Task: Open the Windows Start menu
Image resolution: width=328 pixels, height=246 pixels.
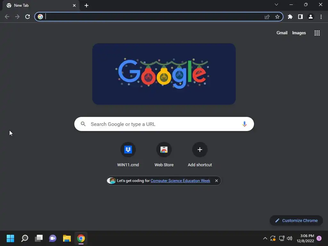Action: click(10, 238)
